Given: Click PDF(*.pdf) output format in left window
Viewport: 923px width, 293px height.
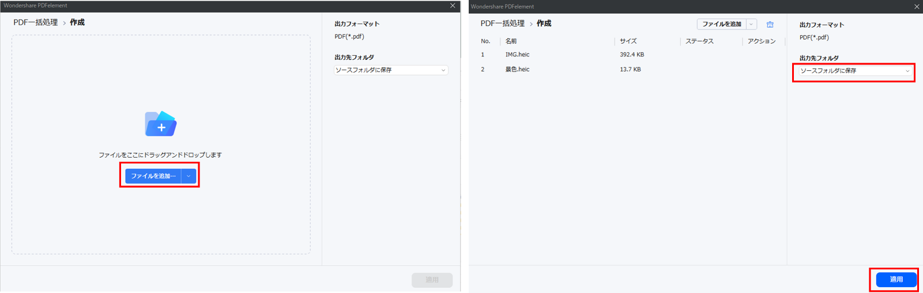Looking at the screenshot, I should 349,36.
